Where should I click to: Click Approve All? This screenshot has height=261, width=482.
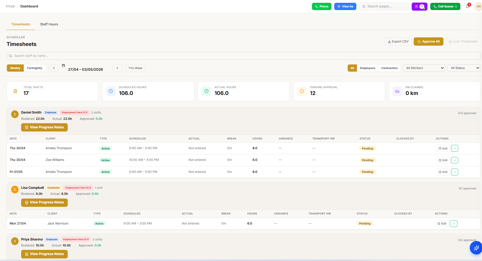tap(429, 42)
